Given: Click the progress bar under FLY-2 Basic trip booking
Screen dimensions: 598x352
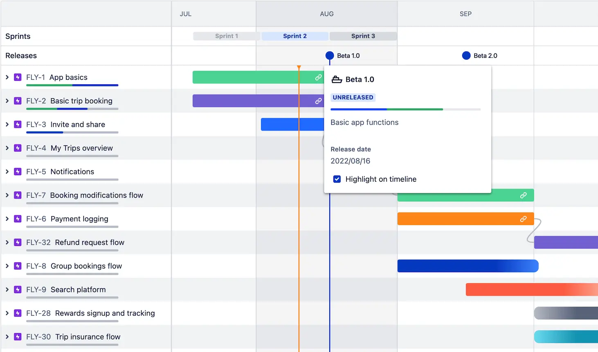Looking at the screenshot, I should pyautogui.click(x=72, y=109).
